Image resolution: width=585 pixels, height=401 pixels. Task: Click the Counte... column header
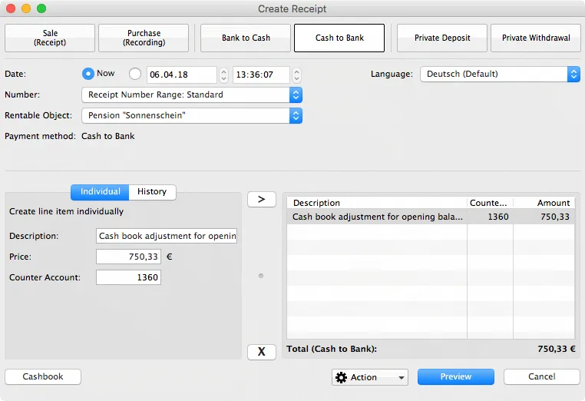490,203
